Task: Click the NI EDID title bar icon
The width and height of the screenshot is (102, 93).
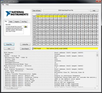Action: [2, 2]
